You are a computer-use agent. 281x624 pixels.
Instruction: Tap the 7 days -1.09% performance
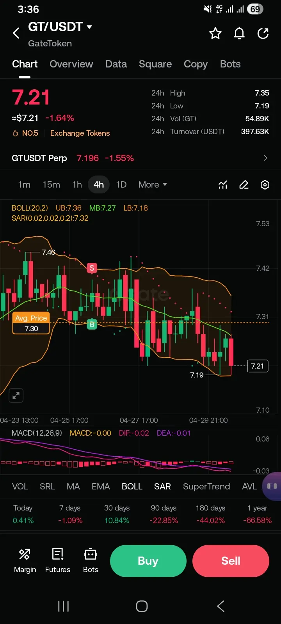[x=70, y=514]
